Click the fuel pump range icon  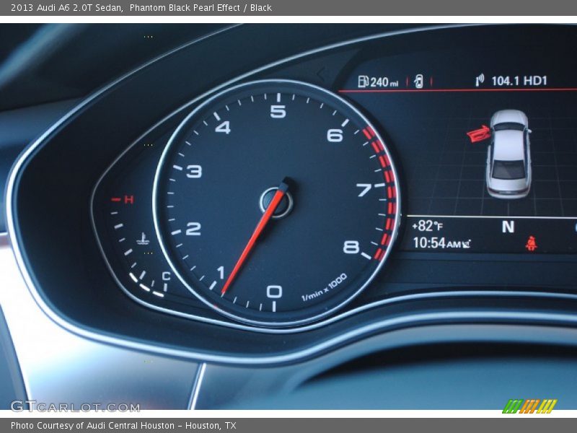(x=364, y=82)
